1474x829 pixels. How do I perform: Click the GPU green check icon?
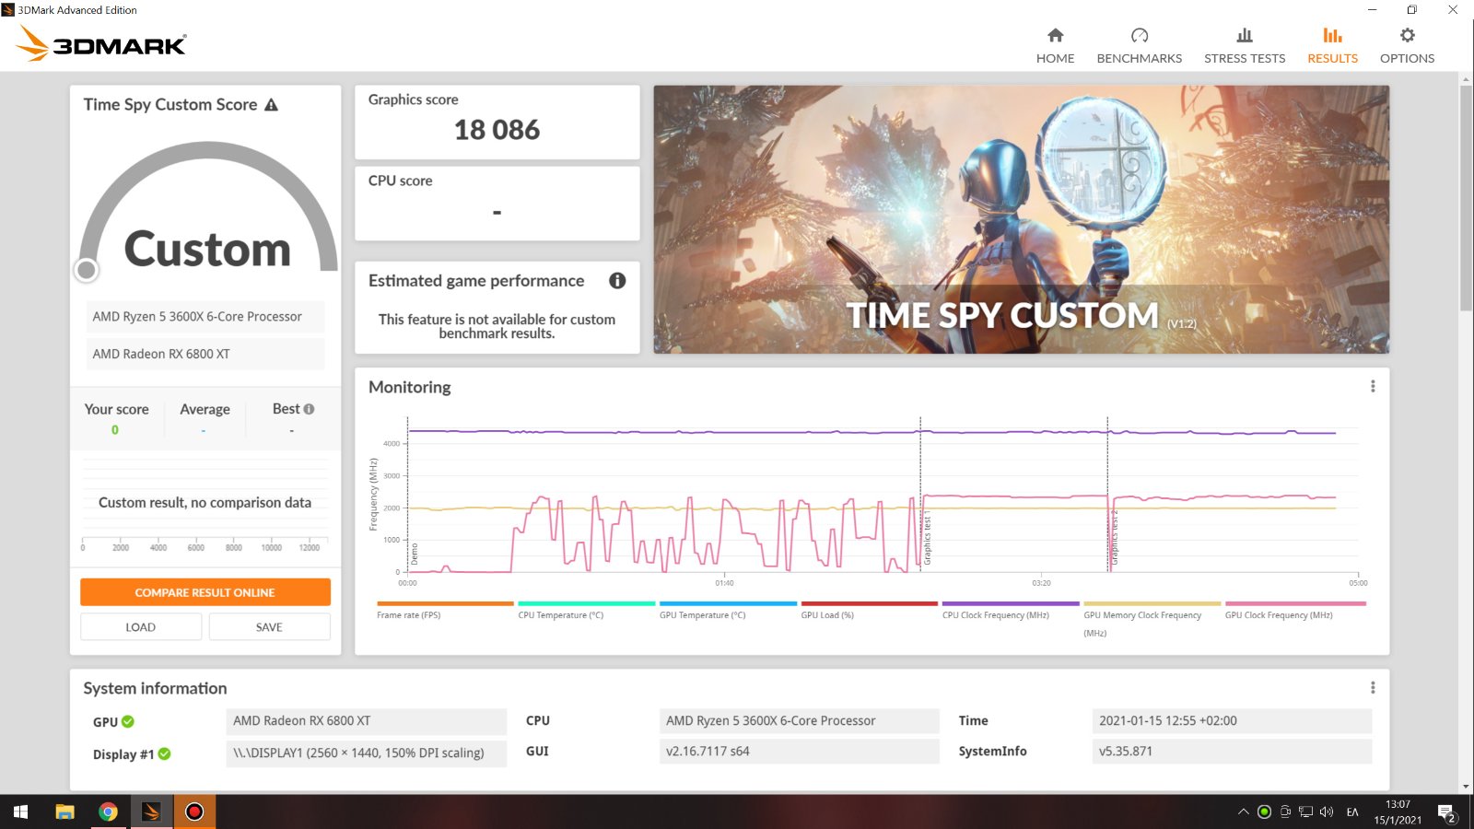pyautogui.click(x=128, y=722)
